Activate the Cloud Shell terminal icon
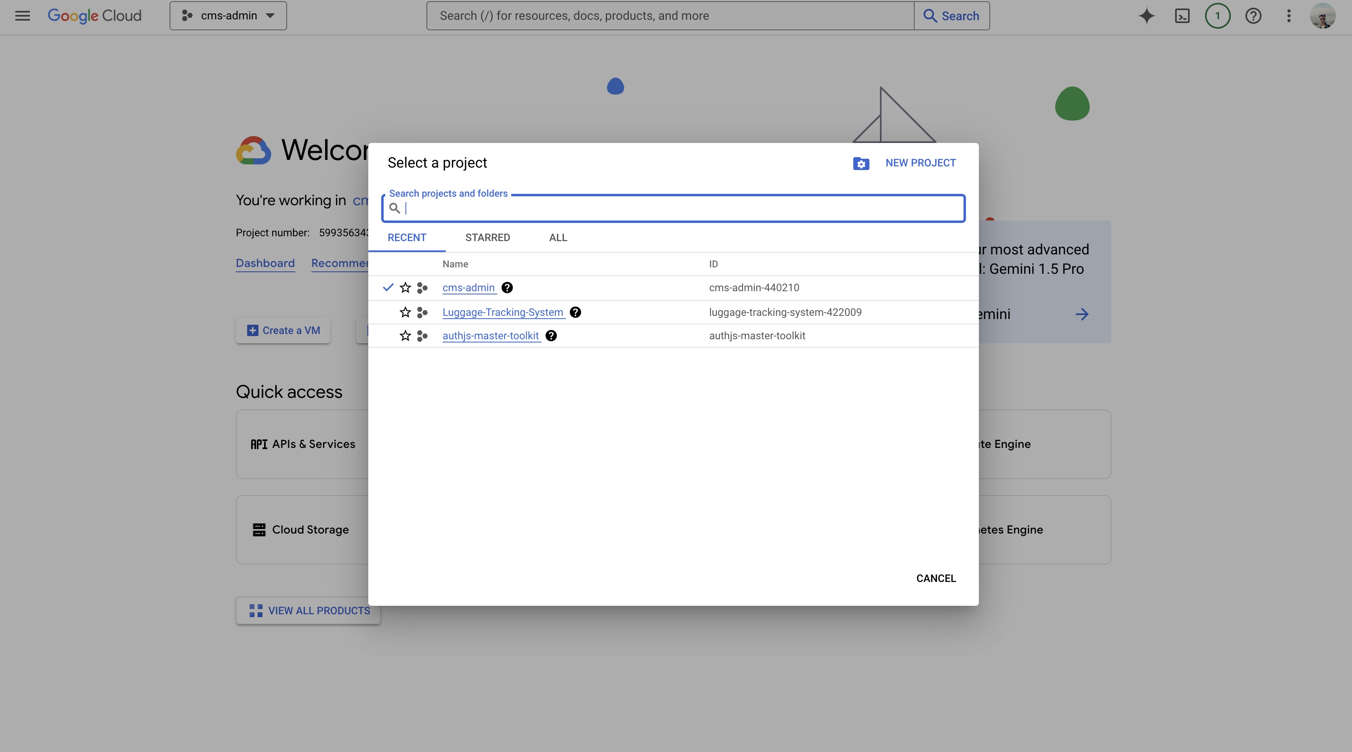1352x752 pixels. 1182,16
